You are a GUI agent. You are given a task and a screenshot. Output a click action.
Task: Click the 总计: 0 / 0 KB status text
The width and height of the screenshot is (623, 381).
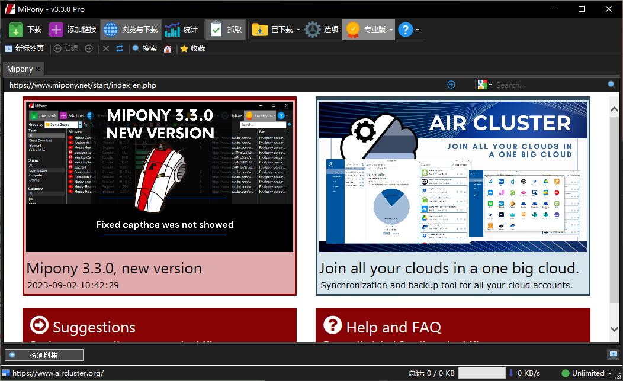(432, 373)
